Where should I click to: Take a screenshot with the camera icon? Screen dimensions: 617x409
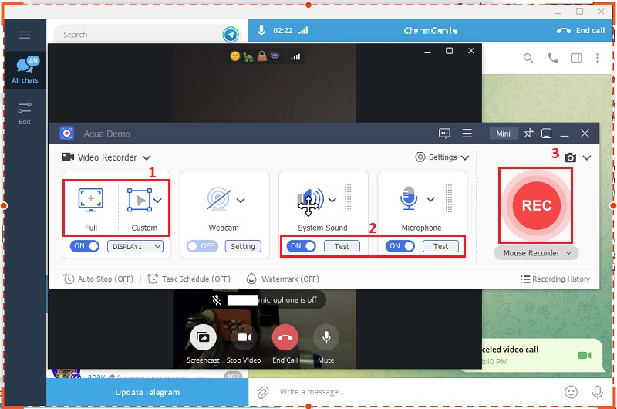pos(570,158)
